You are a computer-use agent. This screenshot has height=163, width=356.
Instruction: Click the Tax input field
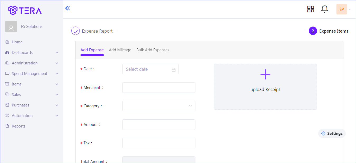click(x=159, y=143)
